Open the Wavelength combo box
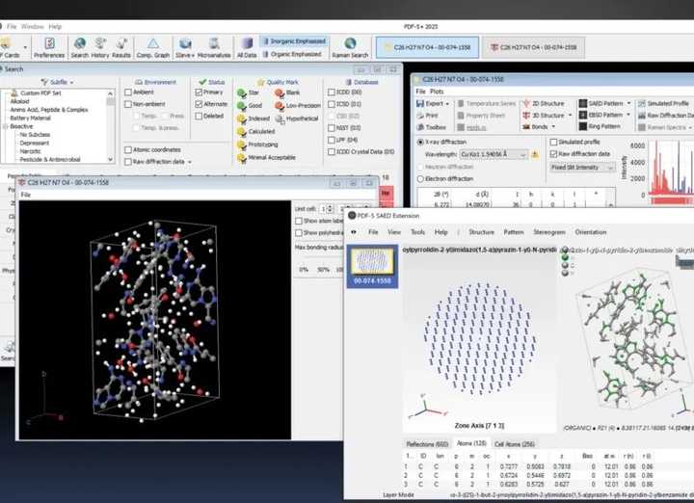The width and height of the screenshot is (694, 503). [x=494, y=155]
